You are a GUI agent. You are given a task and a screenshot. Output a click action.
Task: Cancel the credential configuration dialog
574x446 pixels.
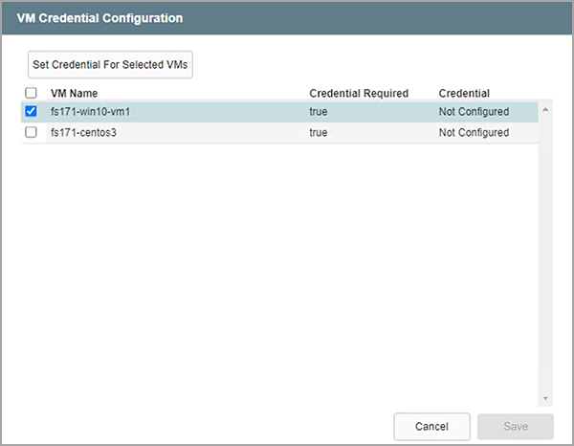tap(431, 426)
